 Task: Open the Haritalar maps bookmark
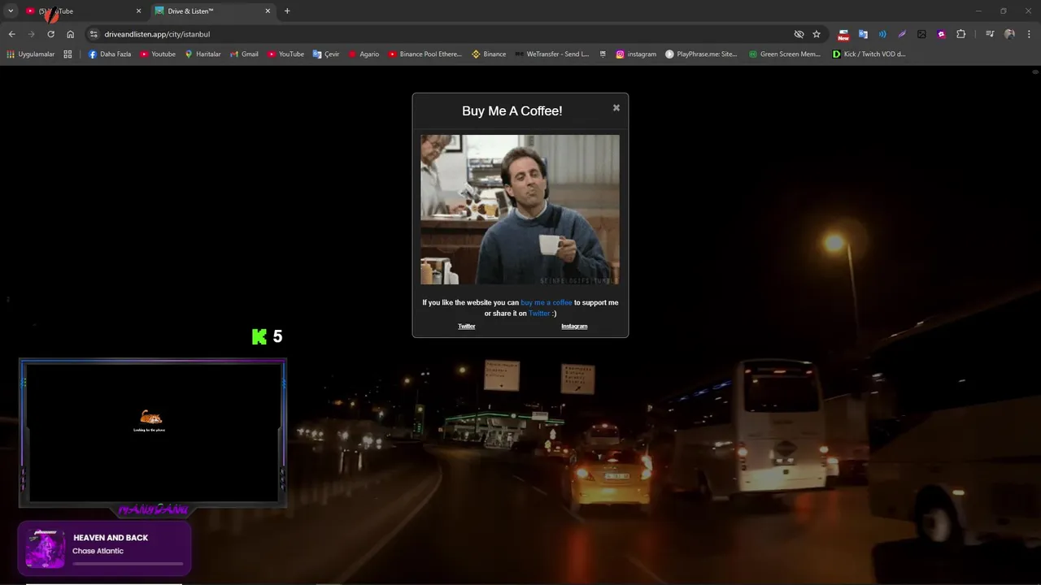[203, 54]
